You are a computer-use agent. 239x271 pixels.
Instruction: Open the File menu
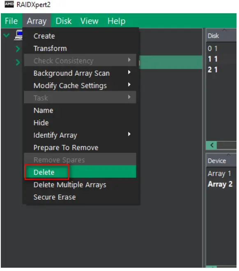[x=11, y=21]
